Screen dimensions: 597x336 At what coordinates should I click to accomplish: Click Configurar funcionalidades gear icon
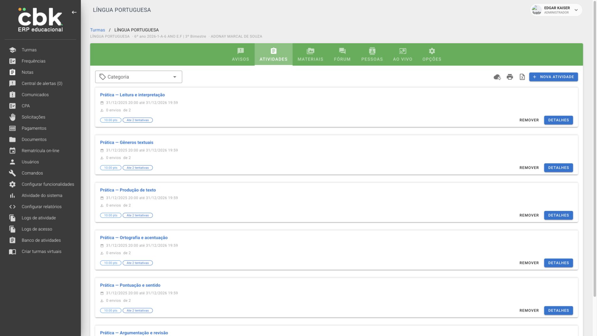12,184
